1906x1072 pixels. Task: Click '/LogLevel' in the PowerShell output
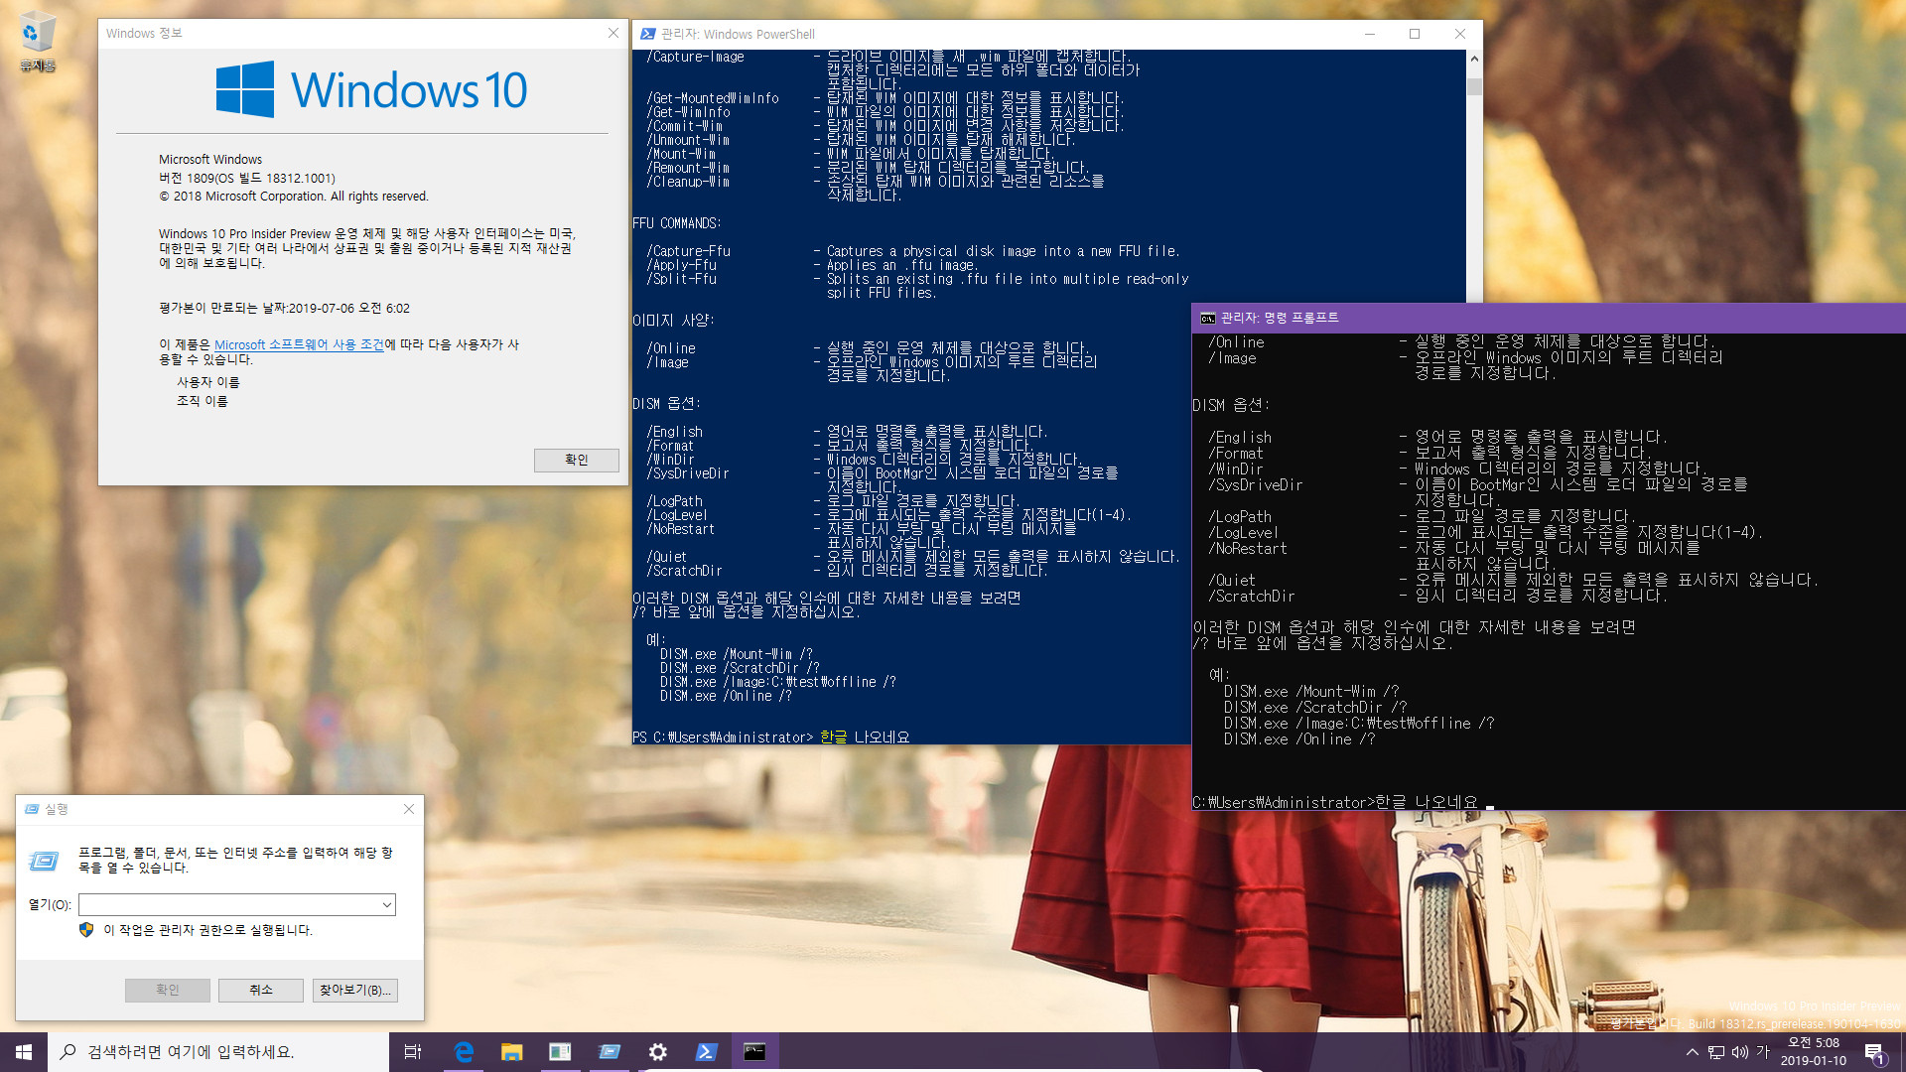click(677, 515)
